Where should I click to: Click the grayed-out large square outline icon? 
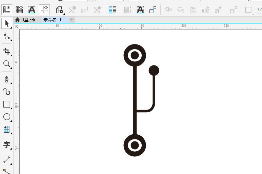249,10
